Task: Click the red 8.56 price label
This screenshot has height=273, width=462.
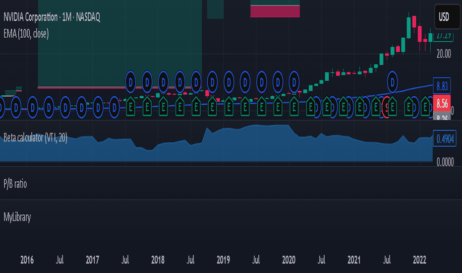Action: [442, 103]
